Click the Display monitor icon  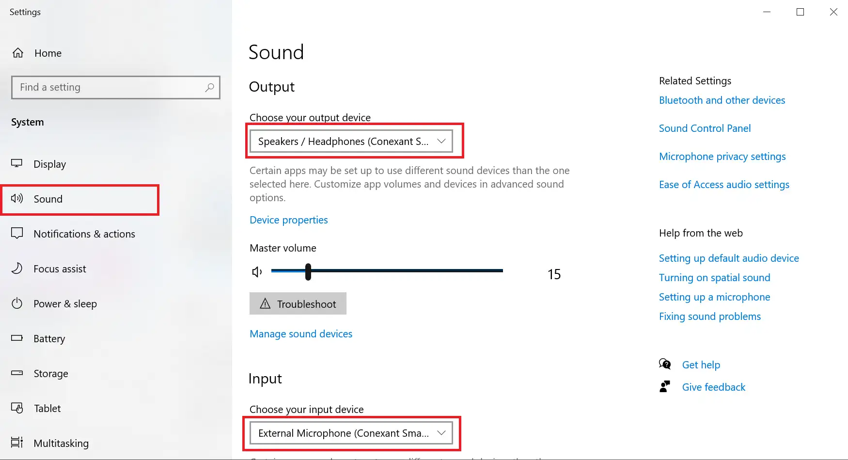click(17, 164)
